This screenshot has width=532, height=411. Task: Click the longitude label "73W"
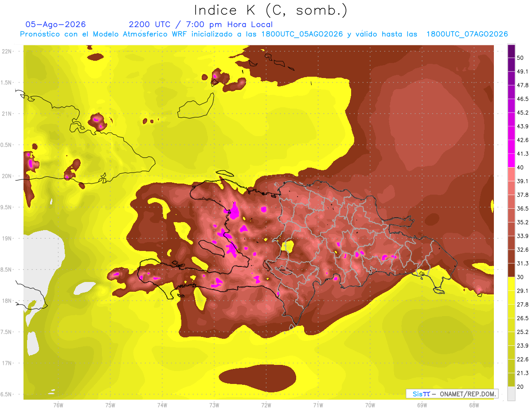214,405
